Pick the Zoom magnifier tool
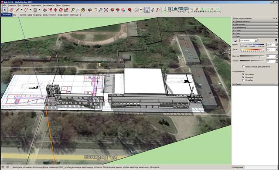The image size is (279, 170). point(101,10)
